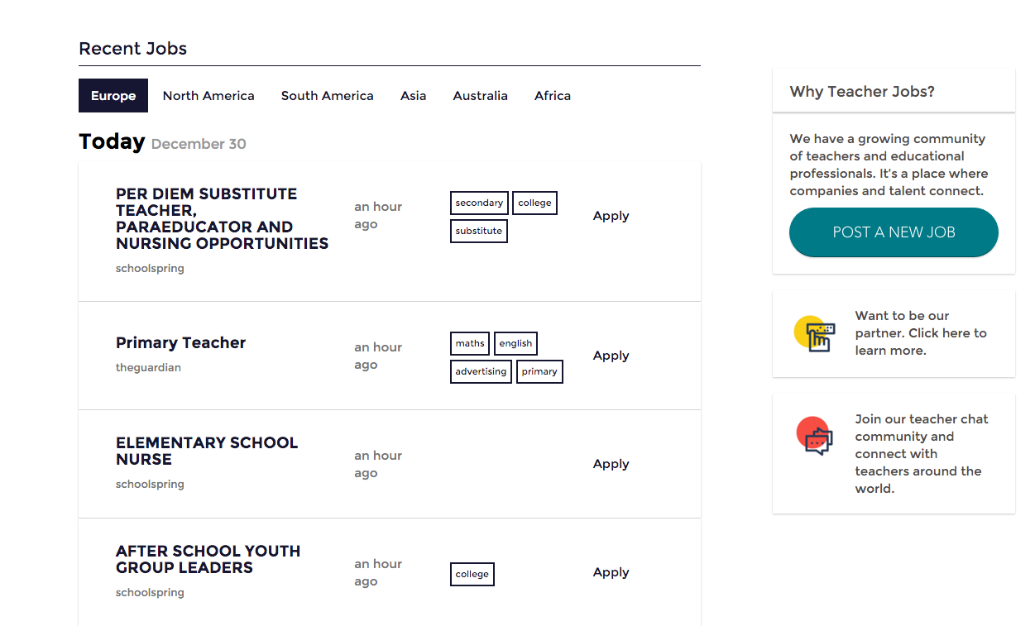
Task: Select the 'advertising' tag badge
Action: (481, 371)
